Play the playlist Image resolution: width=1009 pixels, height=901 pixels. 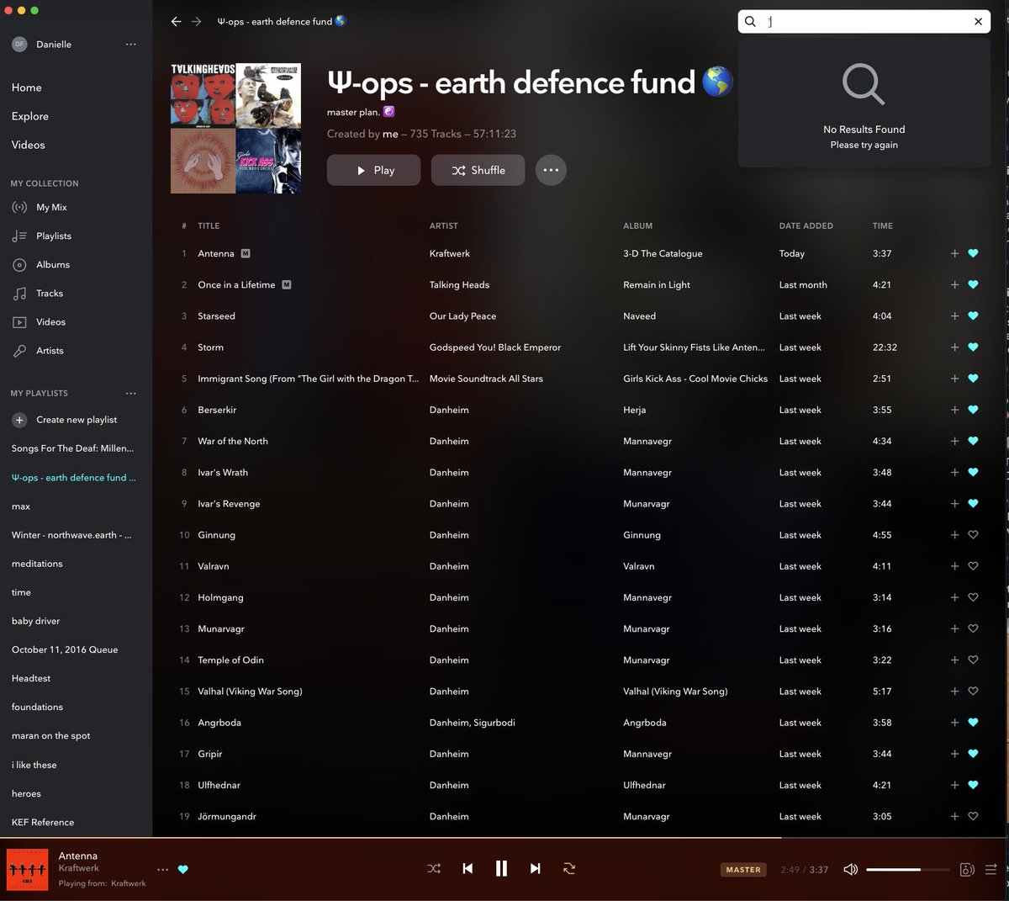click(373, 170)
